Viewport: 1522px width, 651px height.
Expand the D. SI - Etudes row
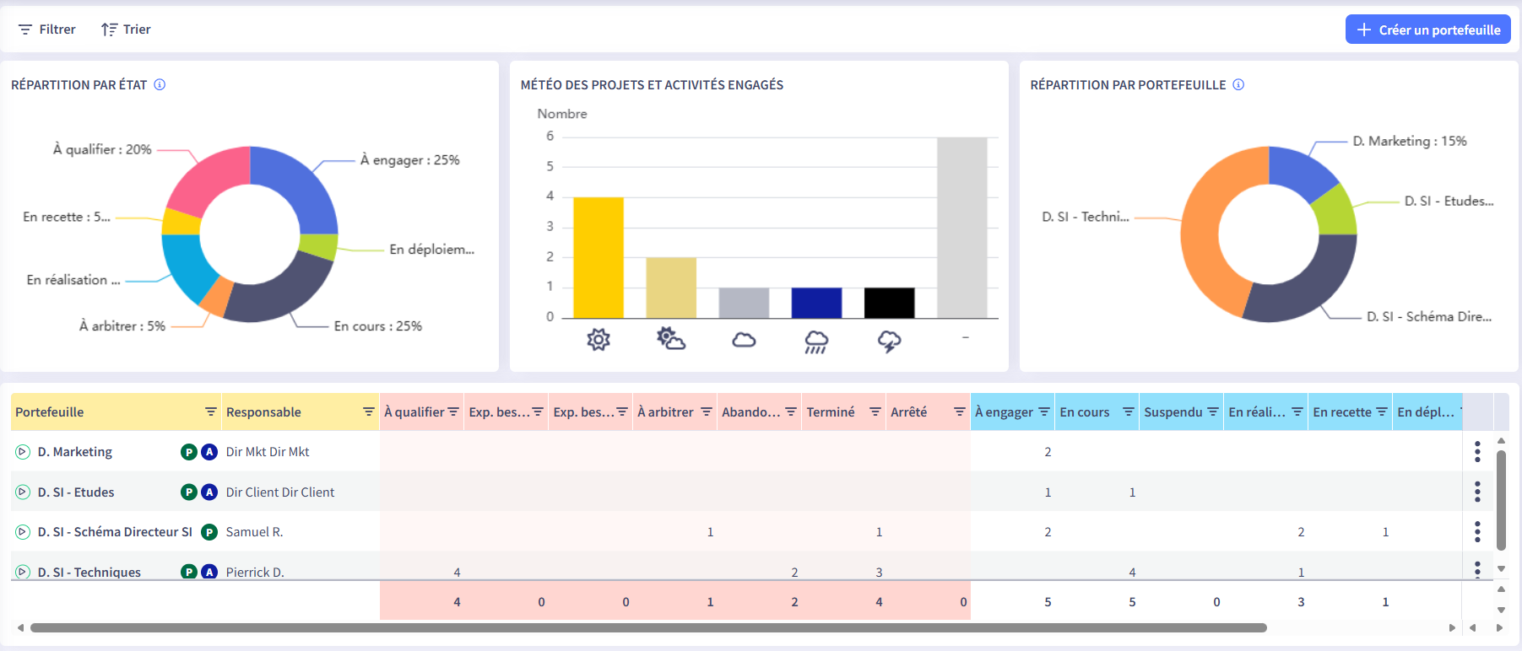23,492
